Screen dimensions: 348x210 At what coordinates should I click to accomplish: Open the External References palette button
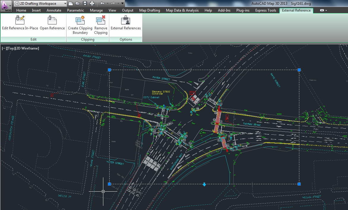(x=126, y=23)
